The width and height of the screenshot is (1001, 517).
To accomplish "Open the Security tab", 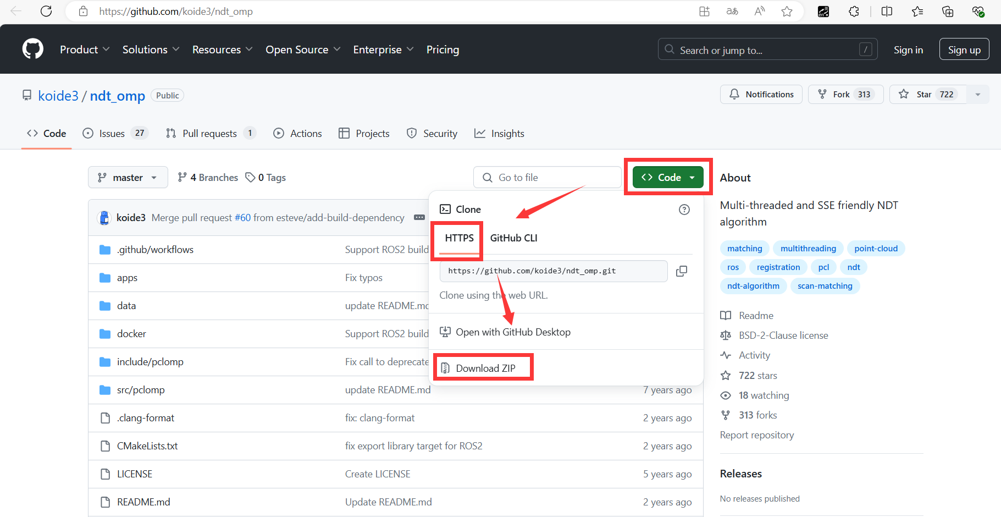I will click(x=432, y=133).
